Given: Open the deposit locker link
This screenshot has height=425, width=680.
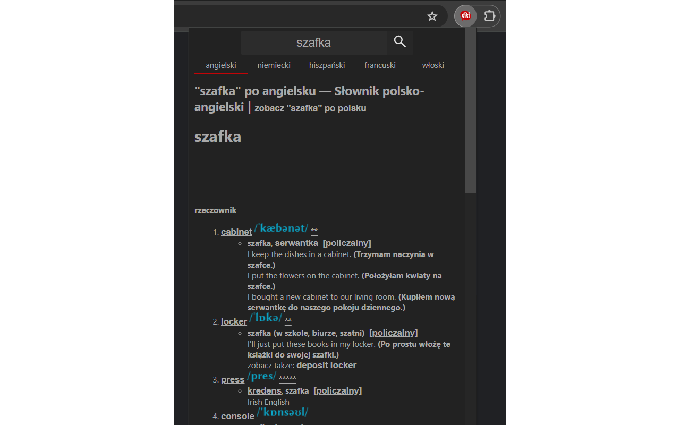Looking at the screenshot, I should [326, 365].
